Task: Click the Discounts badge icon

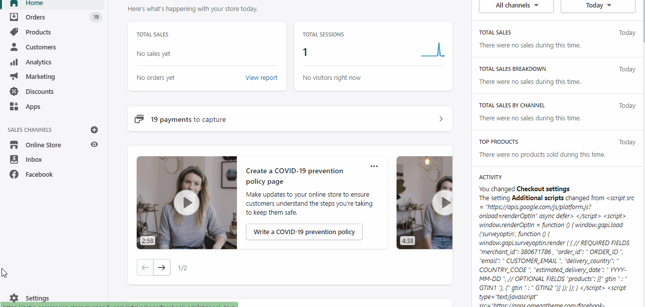Action: 14,91
